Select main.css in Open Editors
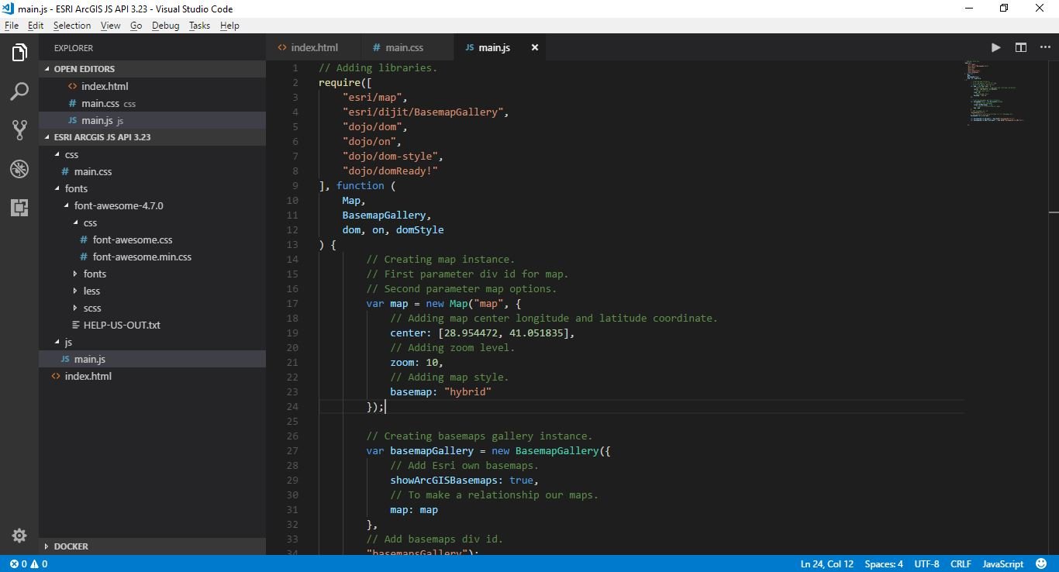Image resolution: width=1059 pixels, height=572 pixels. point(152,103)
